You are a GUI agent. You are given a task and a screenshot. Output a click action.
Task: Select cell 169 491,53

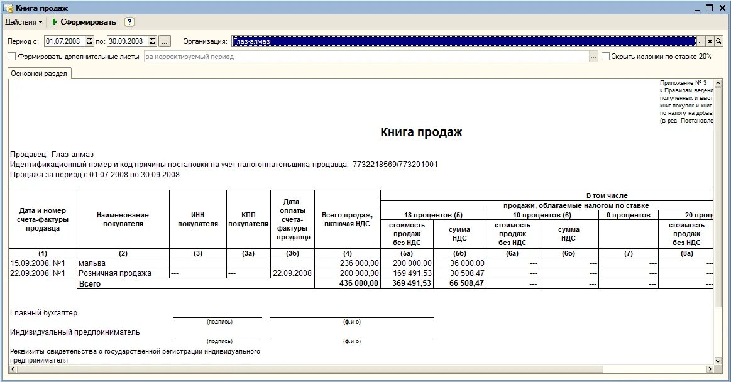click(407, 273)
